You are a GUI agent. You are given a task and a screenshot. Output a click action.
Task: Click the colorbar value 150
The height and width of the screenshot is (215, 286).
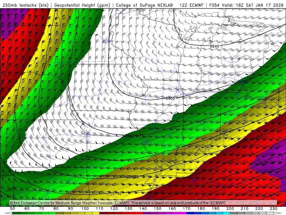pos(158,209)
